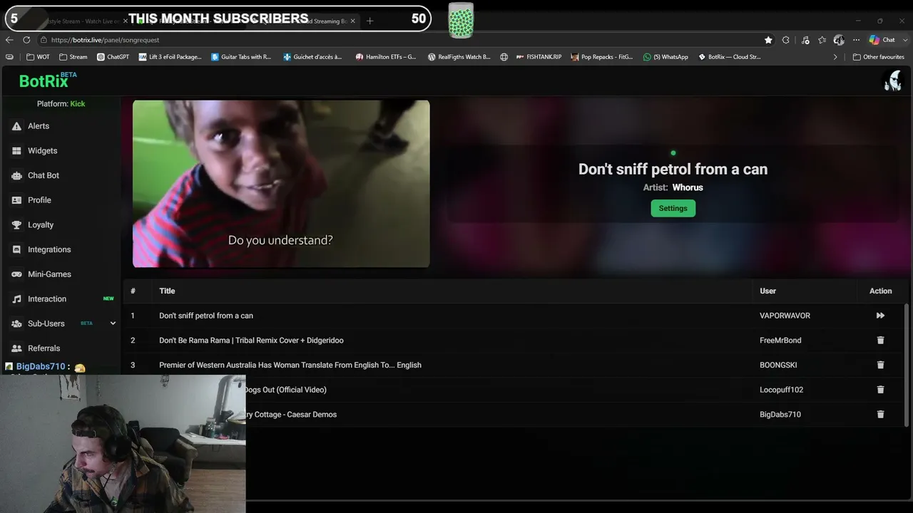Click username Locopuff102 in queue
This screenshot has width=913, height=513.
click(x=781, y=390)
